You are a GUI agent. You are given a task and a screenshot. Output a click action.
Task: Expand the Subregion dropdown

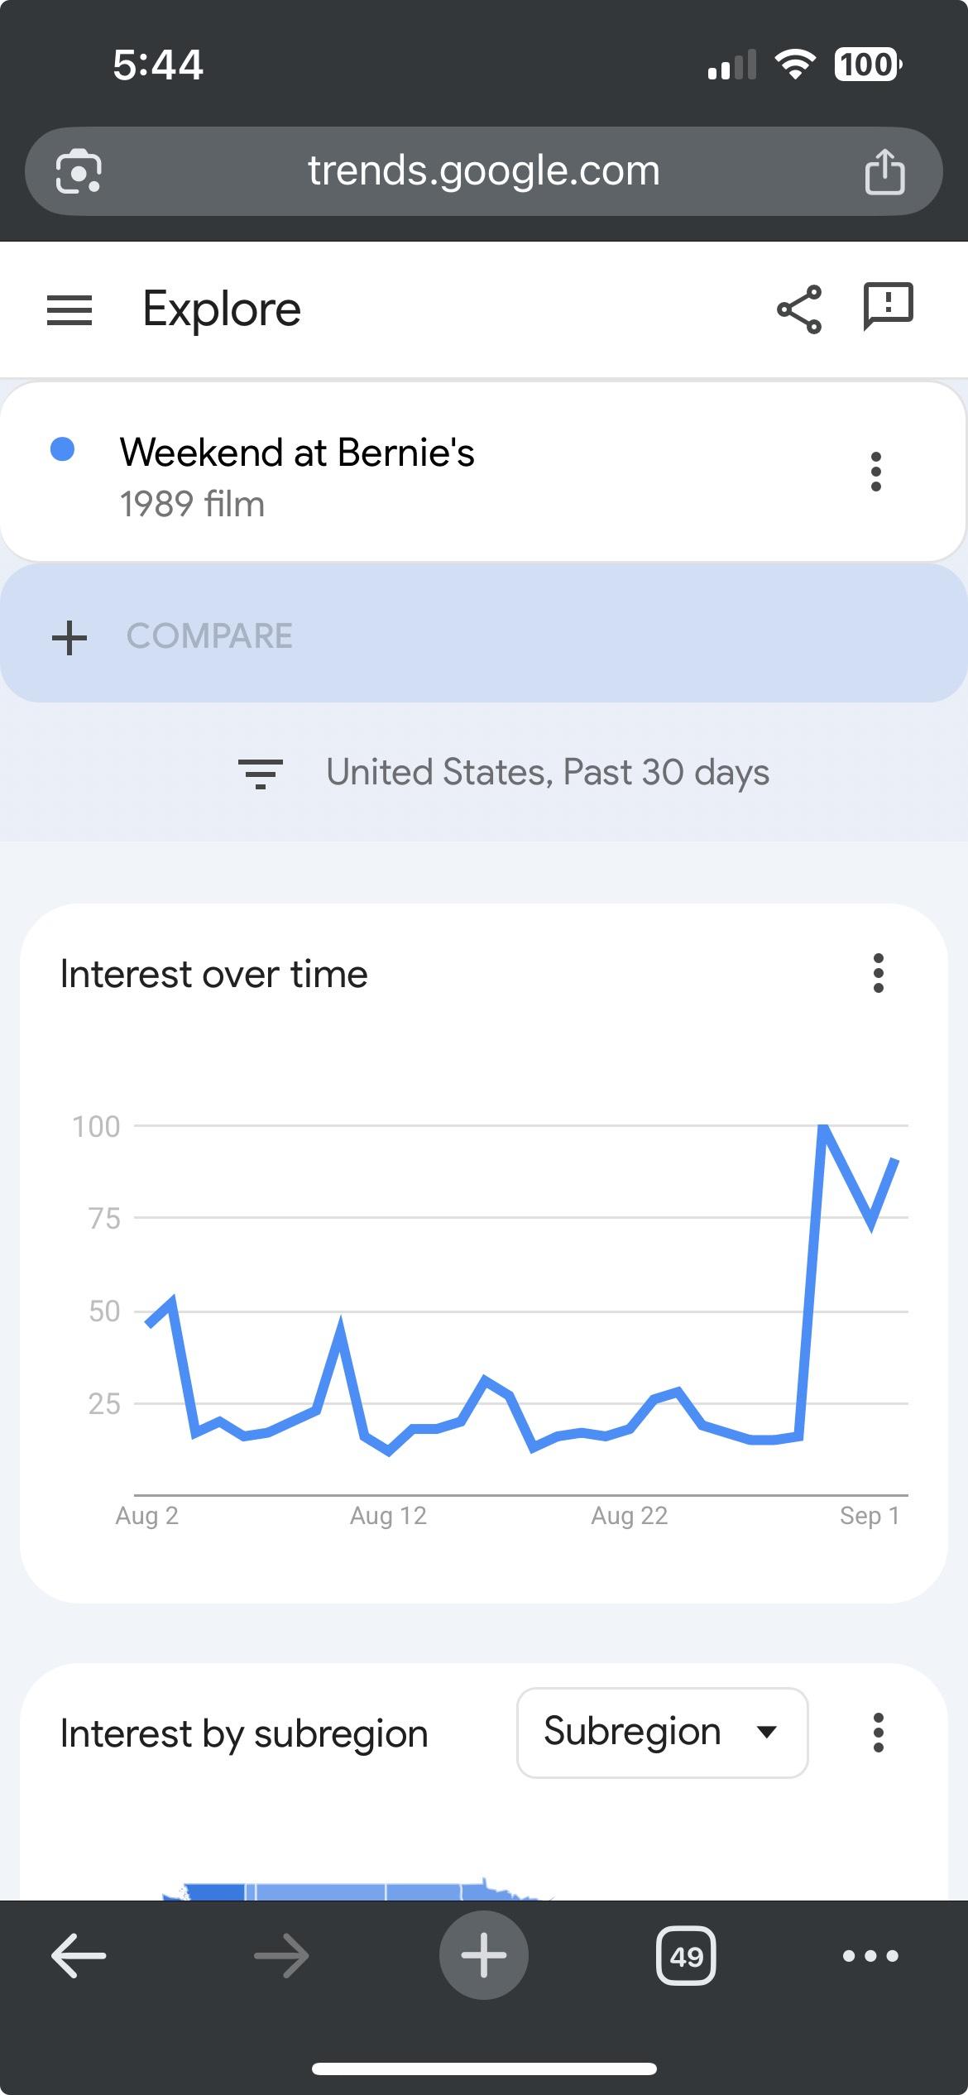pyautogui.click(x=662, y=1733)
